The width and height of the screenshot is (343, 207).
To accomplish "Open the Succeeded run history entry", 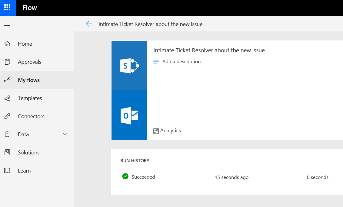I will (143, 177).
